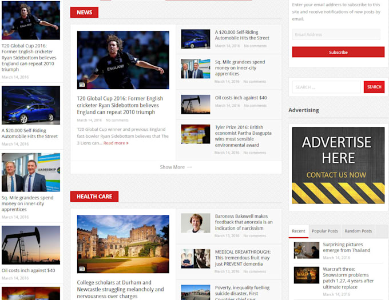The width and height of the screenshot is (389, 300).
Task: Open left sidebar businessmen thumbnail
Action: [31, 173]
